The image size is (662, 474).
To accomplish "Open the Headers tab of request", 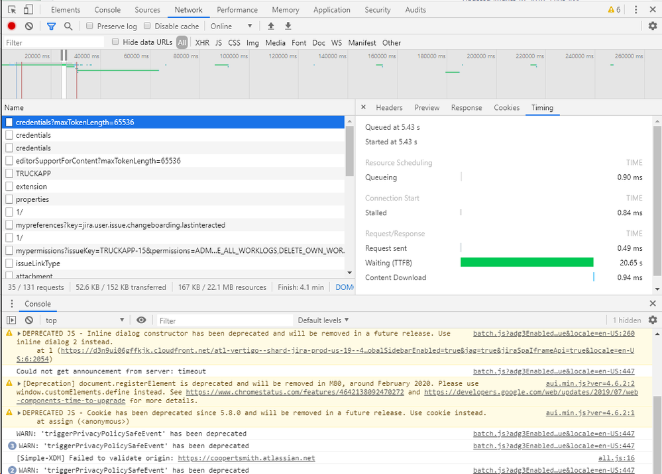I will pyautogui.click(x=389, y=107).
